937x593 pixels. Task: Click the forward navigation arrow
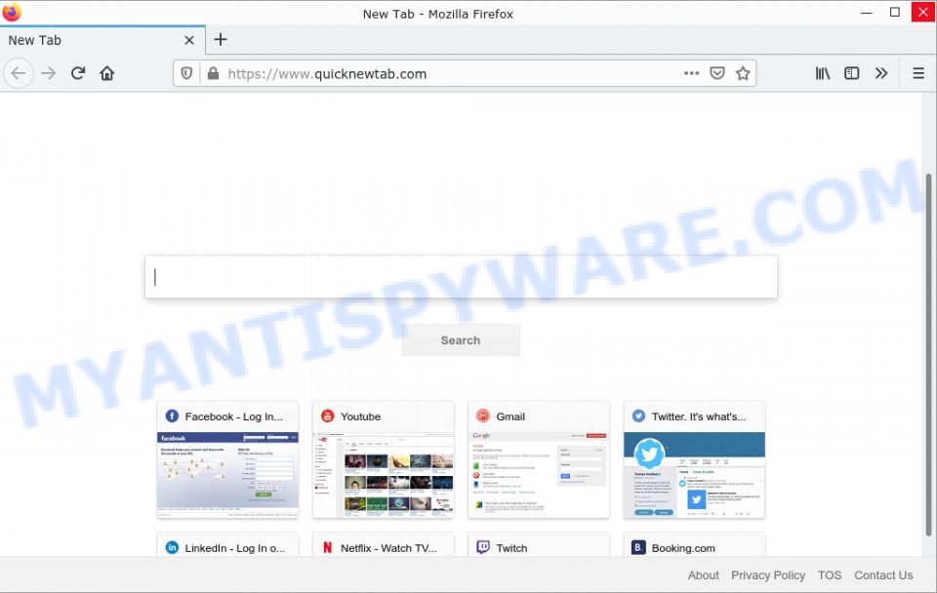click(49, 73)
